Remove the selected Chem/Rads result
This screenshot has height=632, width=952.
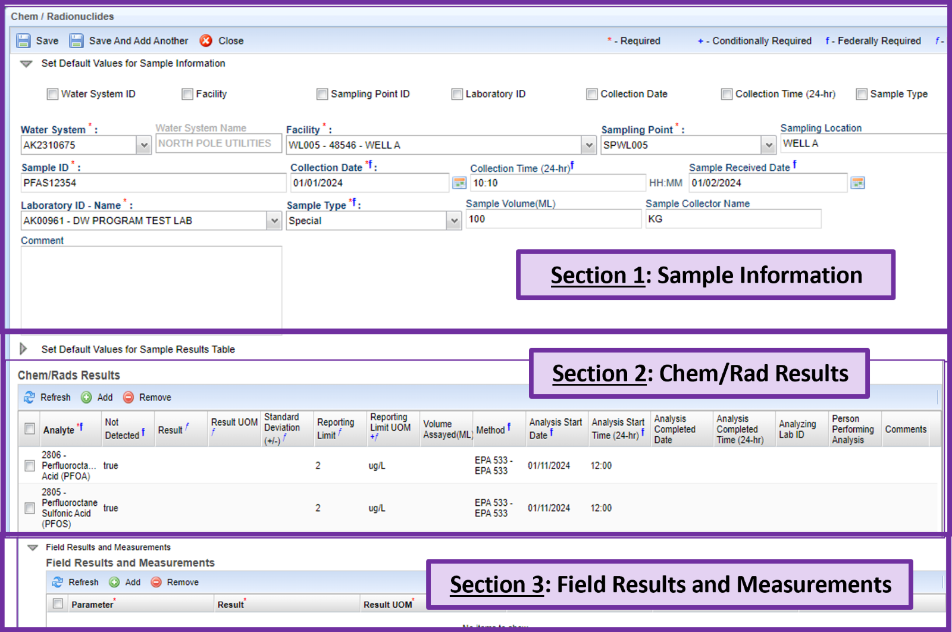[129, 397]
